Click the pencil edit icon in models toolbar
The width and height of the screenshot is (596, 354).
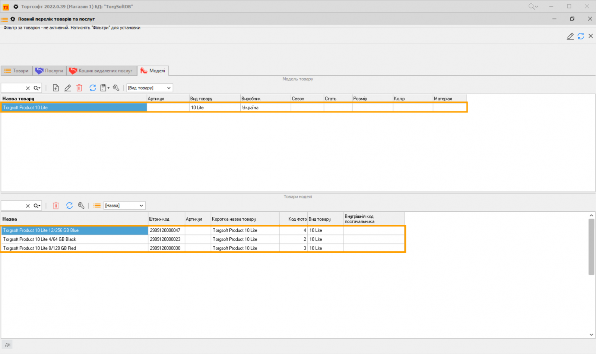pyautogui.click(x=67, y=88)
